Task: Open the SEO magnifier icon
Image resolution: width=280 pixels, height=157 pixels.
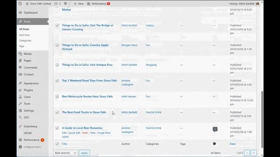Action: [x=21, y=117]
